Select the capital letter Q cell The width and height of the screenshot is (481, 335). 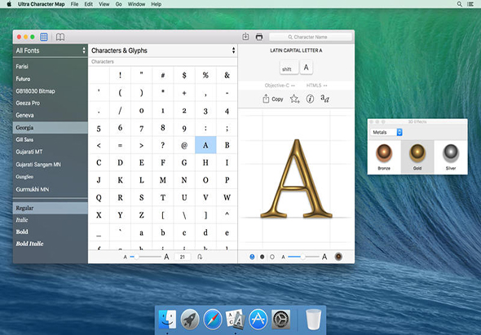(x=99, y=197)
